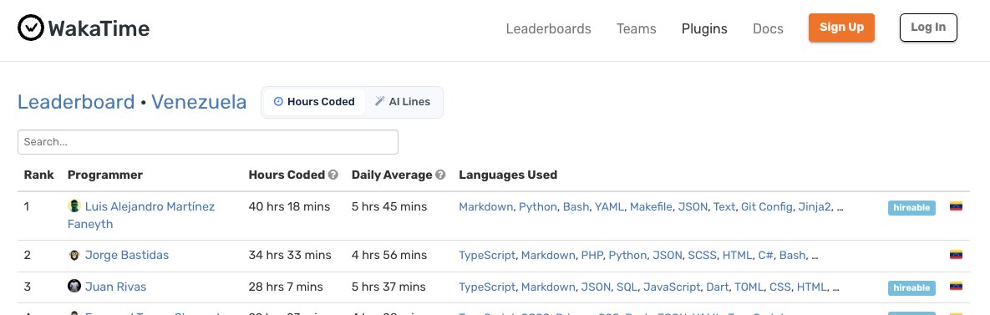Click the Hours Coded help icon

pyautogui.click(x=333, y=175)
